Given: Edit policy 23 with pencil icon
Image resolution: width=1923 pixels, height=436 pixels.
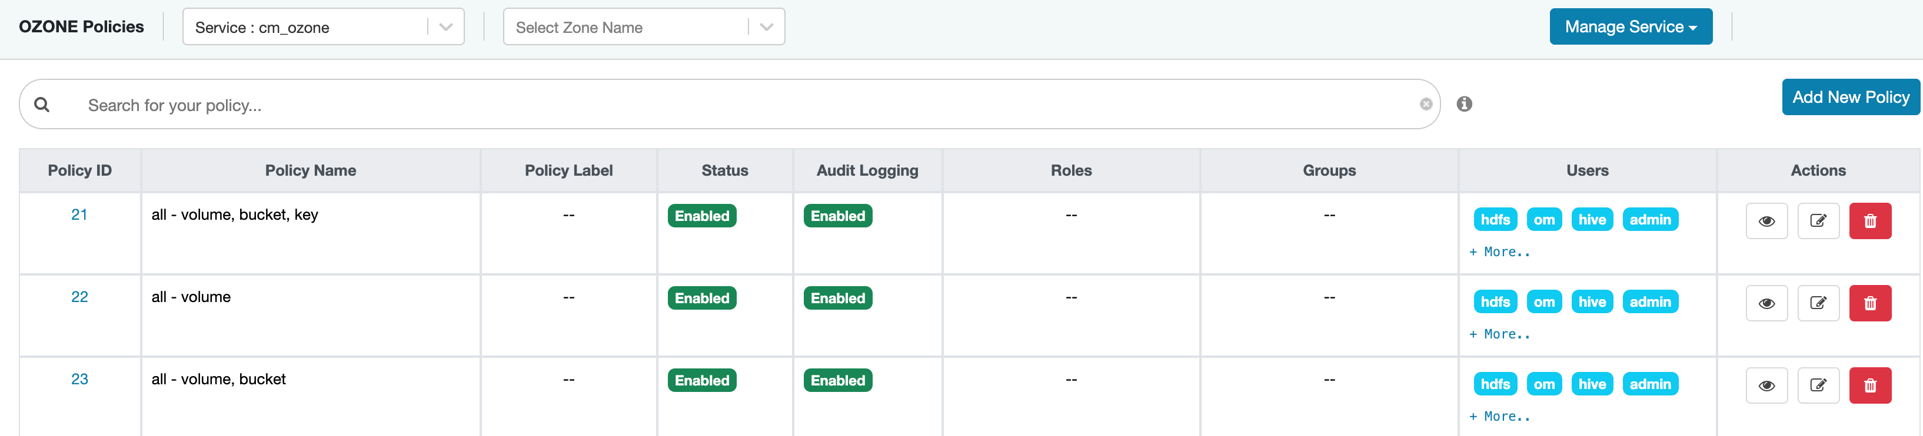Looking at the screenshot, I should click(x=1818, y=385).
